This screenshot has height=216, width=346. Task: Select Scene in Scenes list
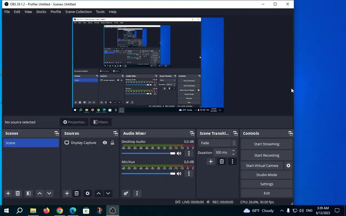click(x=31, y=143)
